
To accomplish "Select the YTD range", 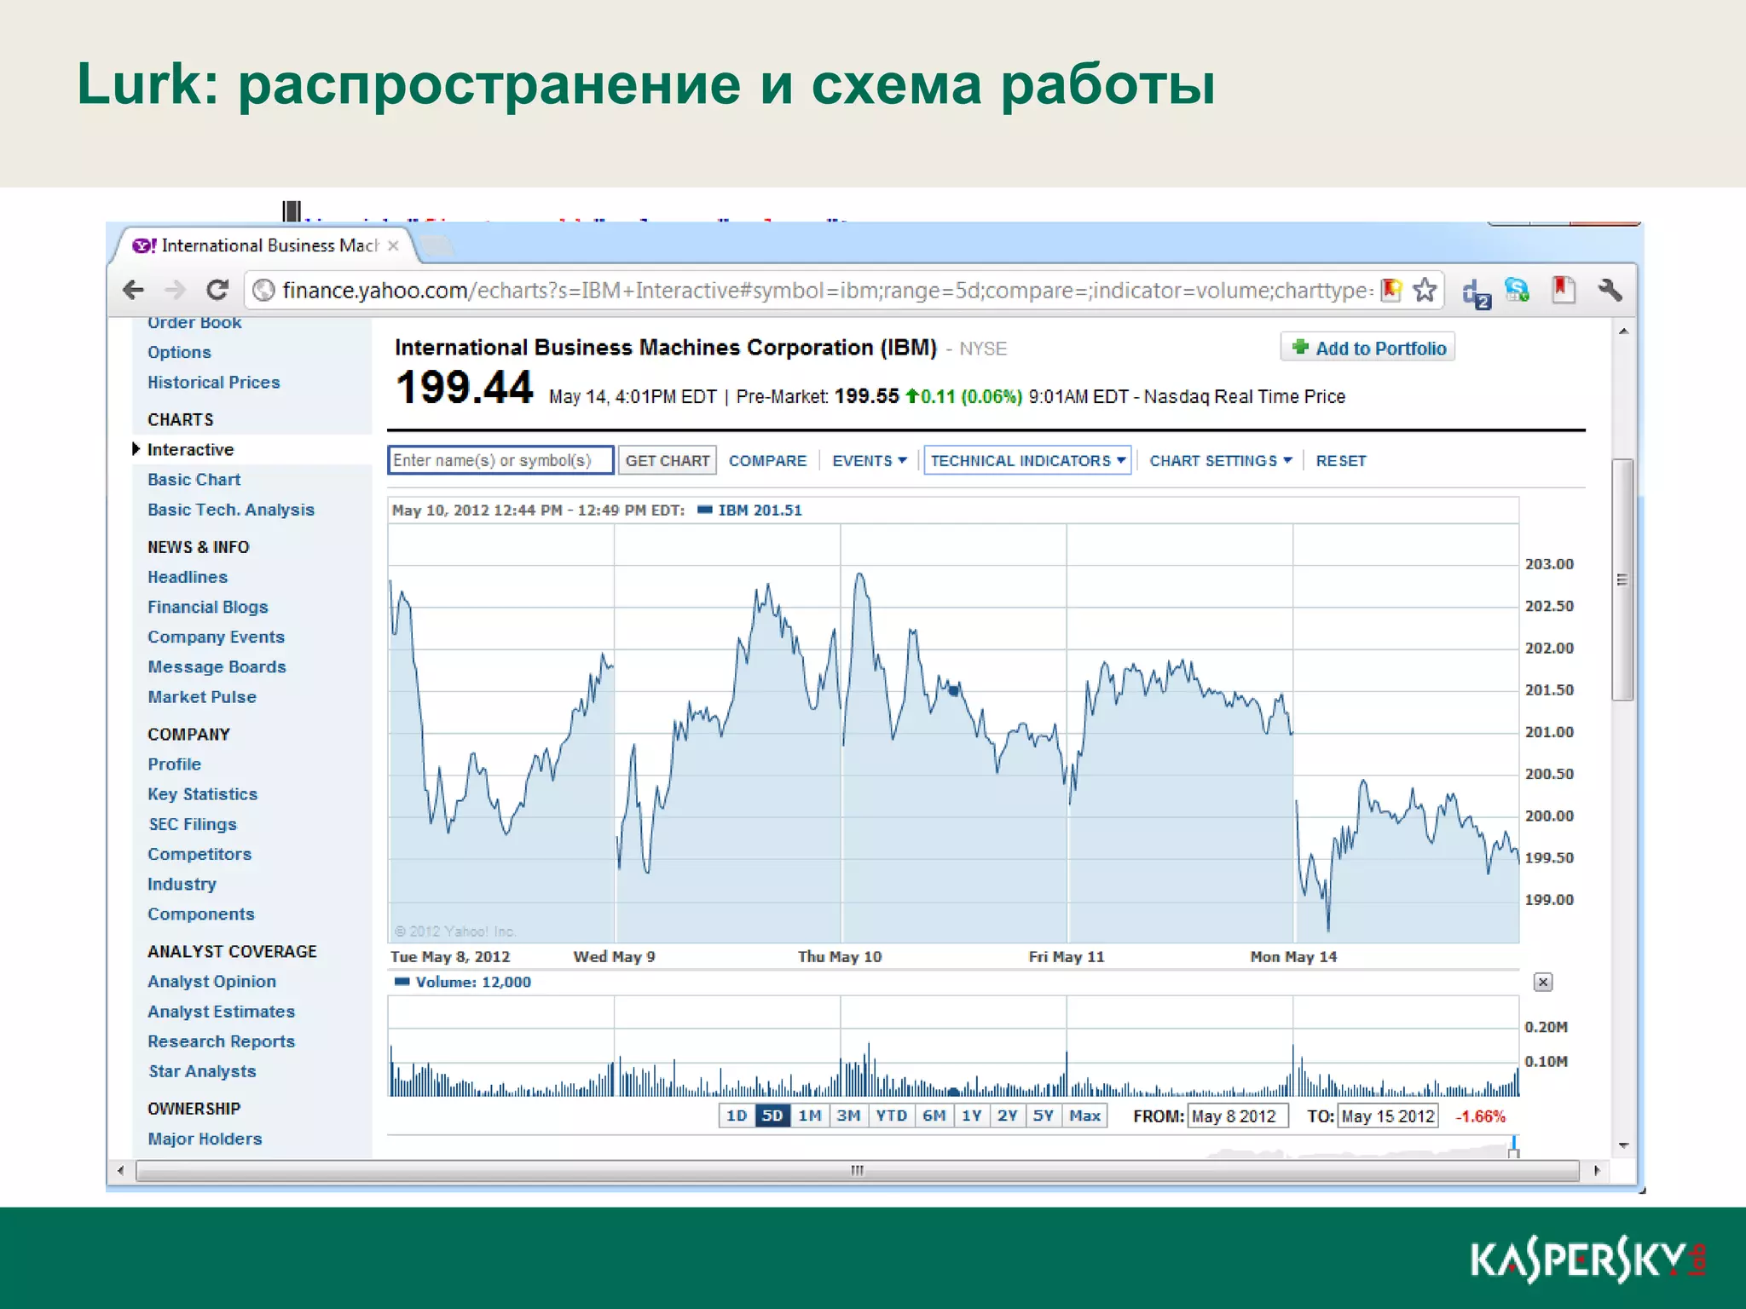I will coord(892,1116).
